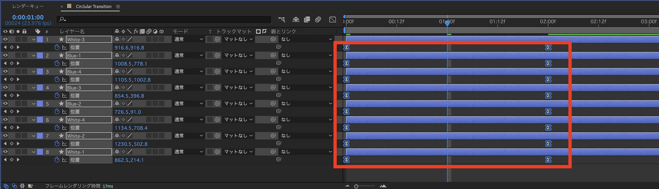Hide the Blue-3 layer eye
This screenshot has width=659, height=189.
pos(5,87)
